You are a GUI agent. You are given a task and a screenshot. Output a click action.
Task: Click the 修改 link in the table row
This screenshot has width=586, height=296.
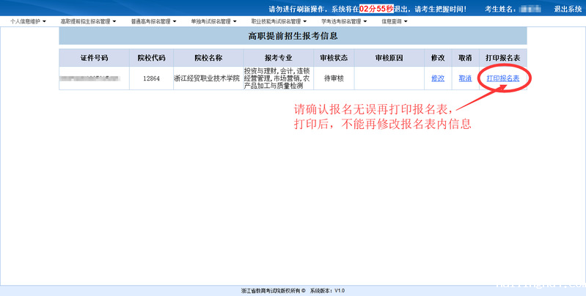pyautogui.click(x=438, y=78)
